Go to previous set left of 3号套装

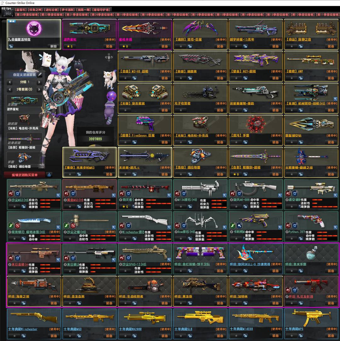point(10,90)
